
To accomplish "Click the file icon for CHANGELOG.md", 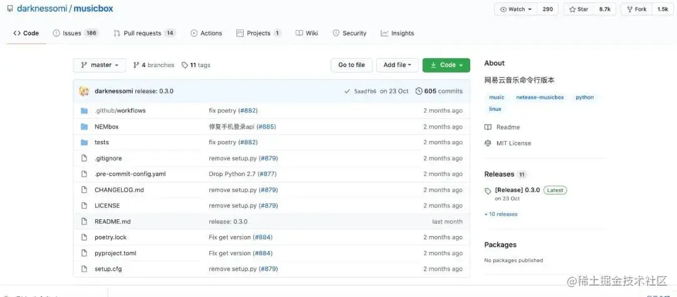I will 84,190.
